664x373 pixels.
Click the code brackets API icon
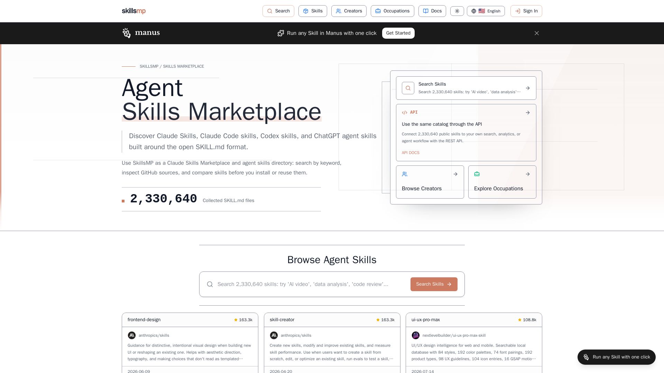[x=405, y=113]
